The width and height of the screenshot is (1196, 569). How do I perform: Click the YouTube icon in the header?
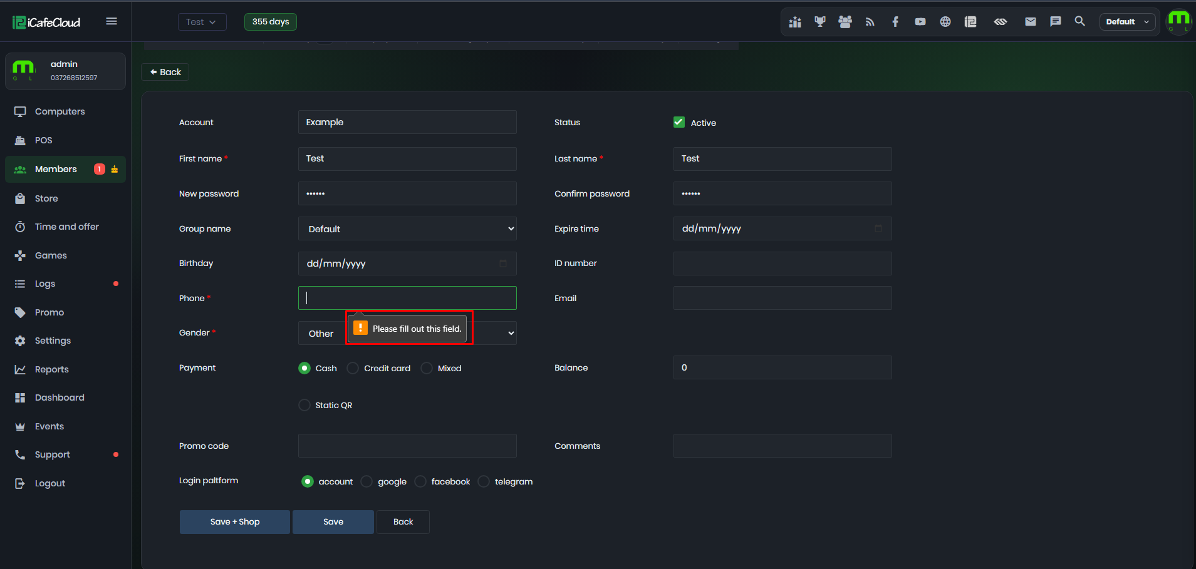tap(920, 22)
